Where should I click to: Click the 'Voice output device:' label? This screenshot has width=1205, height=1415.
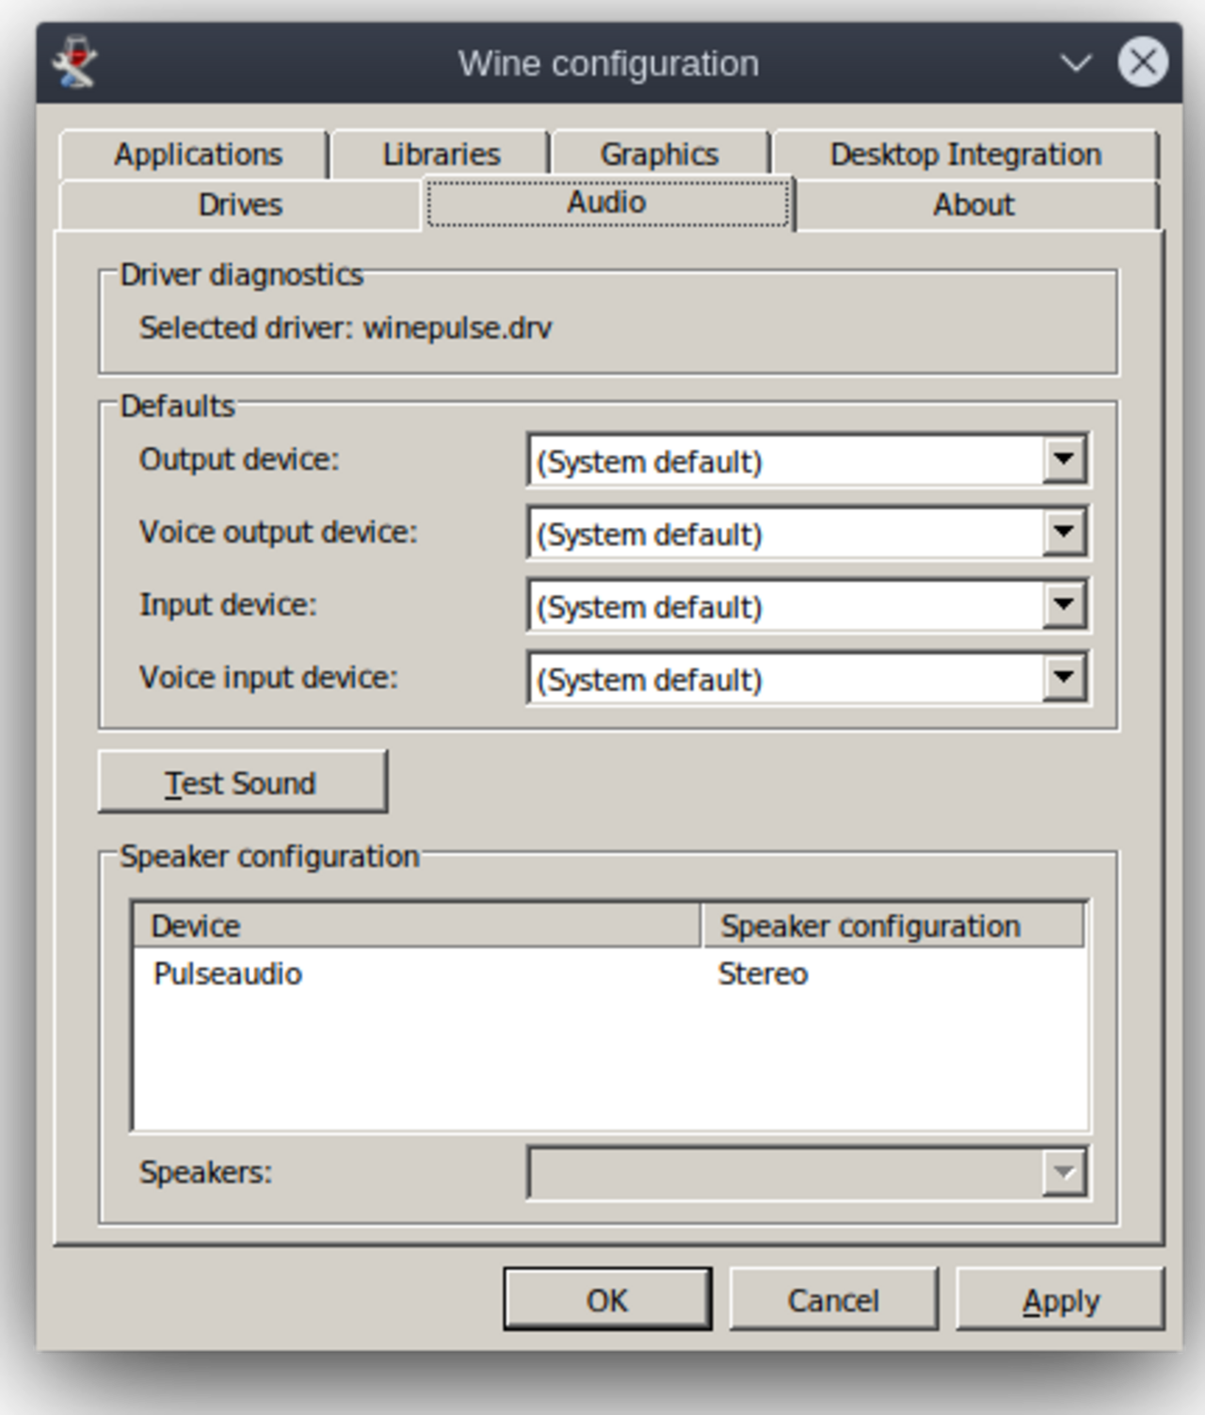pyautogui.click(x=278, y=532)
